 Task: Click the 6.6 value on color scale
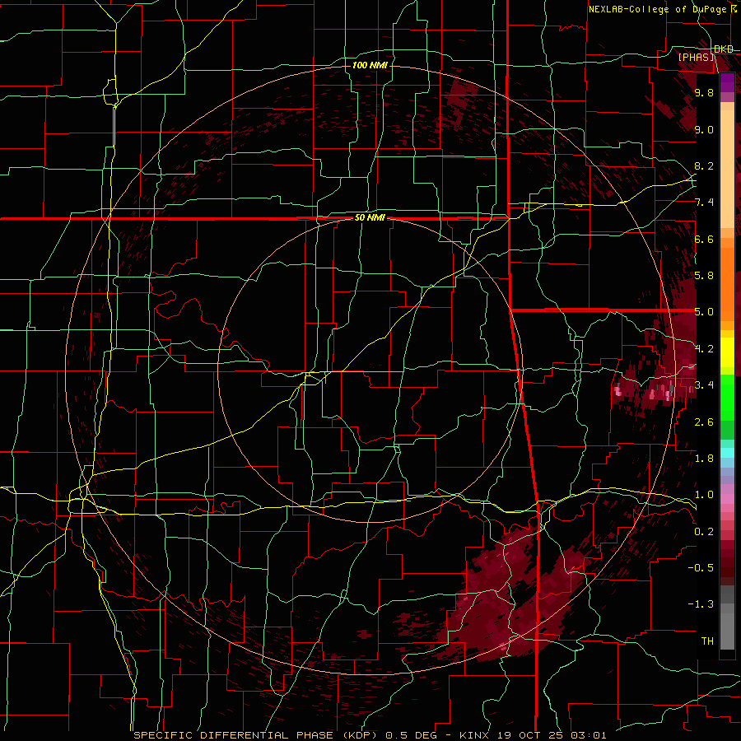[704, 239]
